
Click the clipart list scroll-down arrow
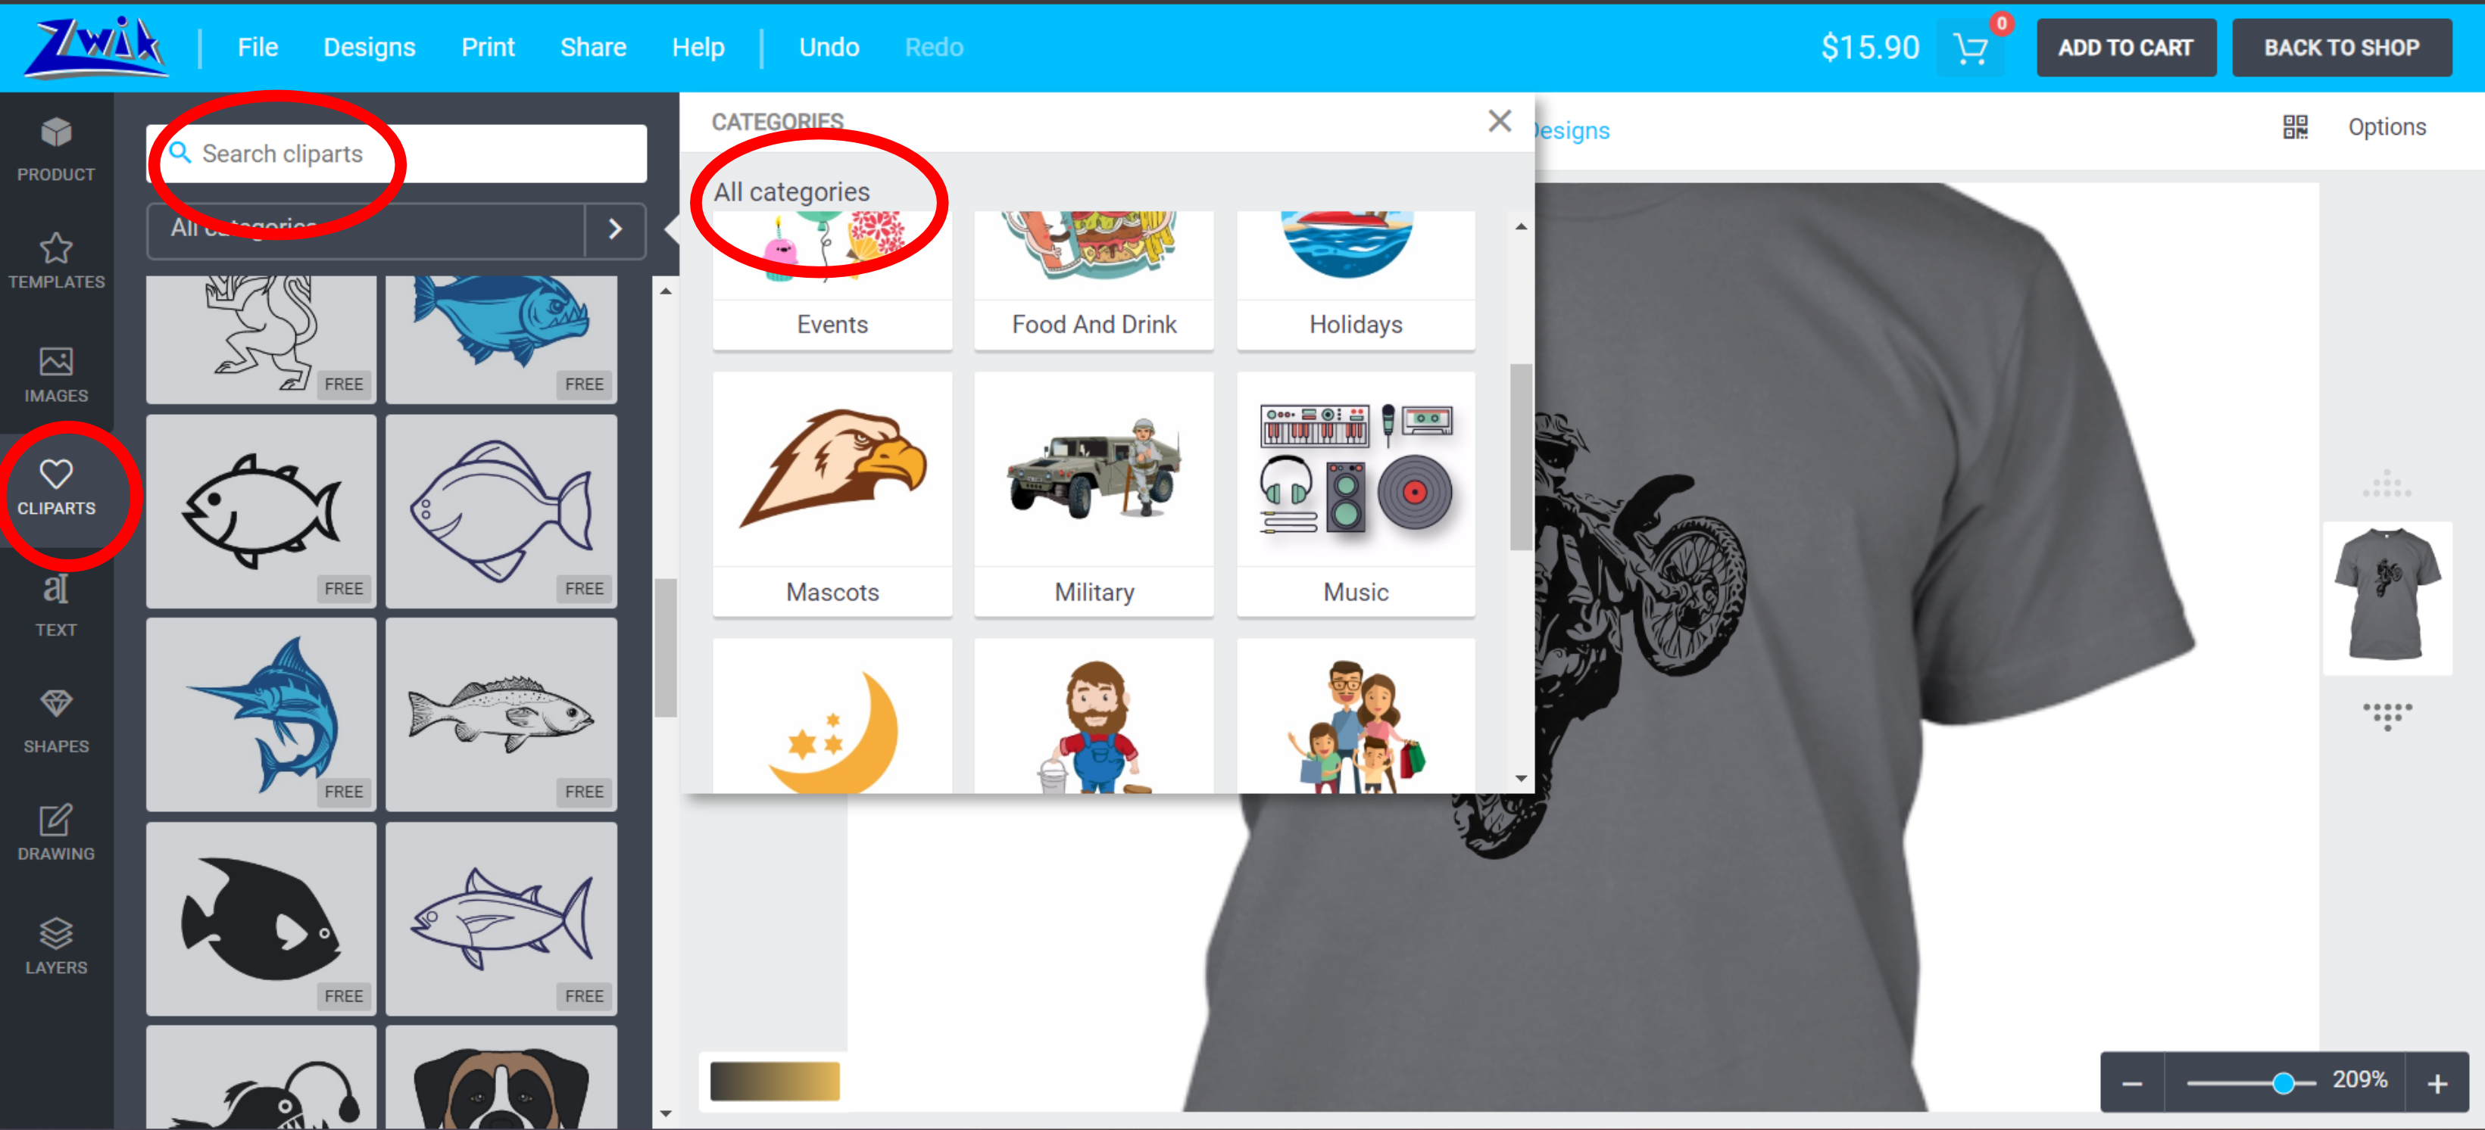tap(665, 1113)
